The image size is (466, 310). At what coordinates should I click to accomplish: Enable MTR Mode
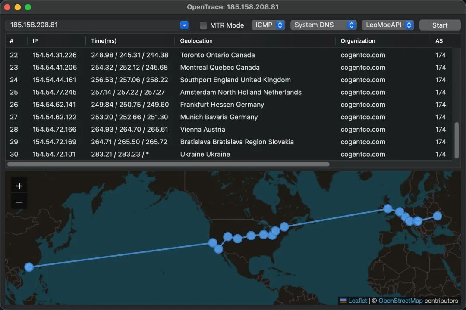tap(203, 25)
